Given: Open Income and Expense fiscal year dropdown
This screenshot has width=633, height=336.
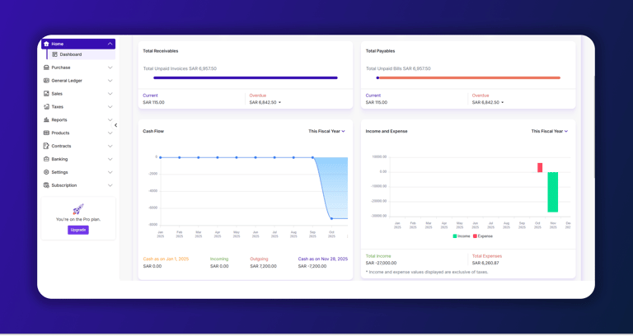Looking at the screenshot, I should (x=550, y=131).
